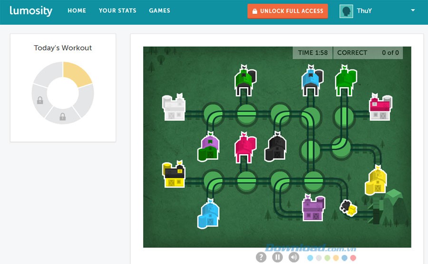Screen dimensions: 428x264
Task: Click the purple station at the bottom
Action: (x=313, y=207)
